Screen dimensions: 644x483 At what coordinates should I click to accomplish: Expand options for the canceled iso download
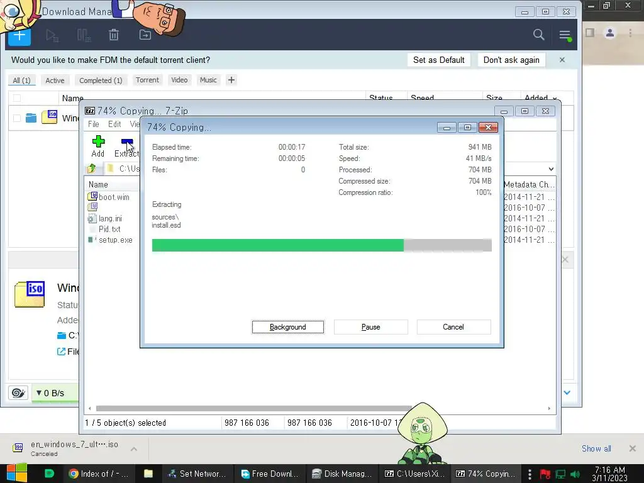134,449
